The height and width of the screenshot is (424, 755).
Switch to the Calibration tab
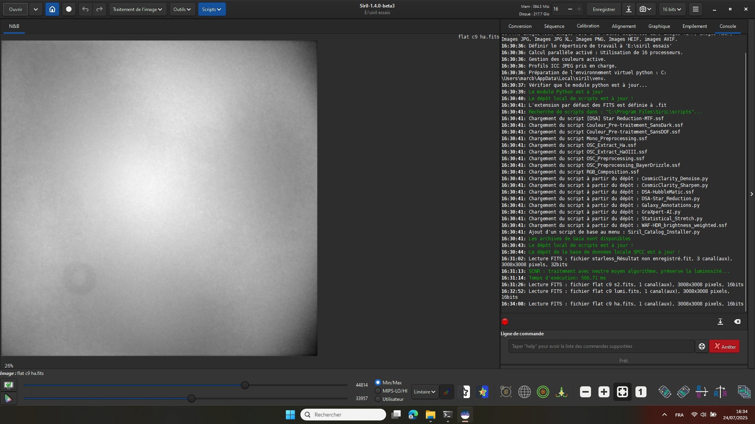pos(588,26)
